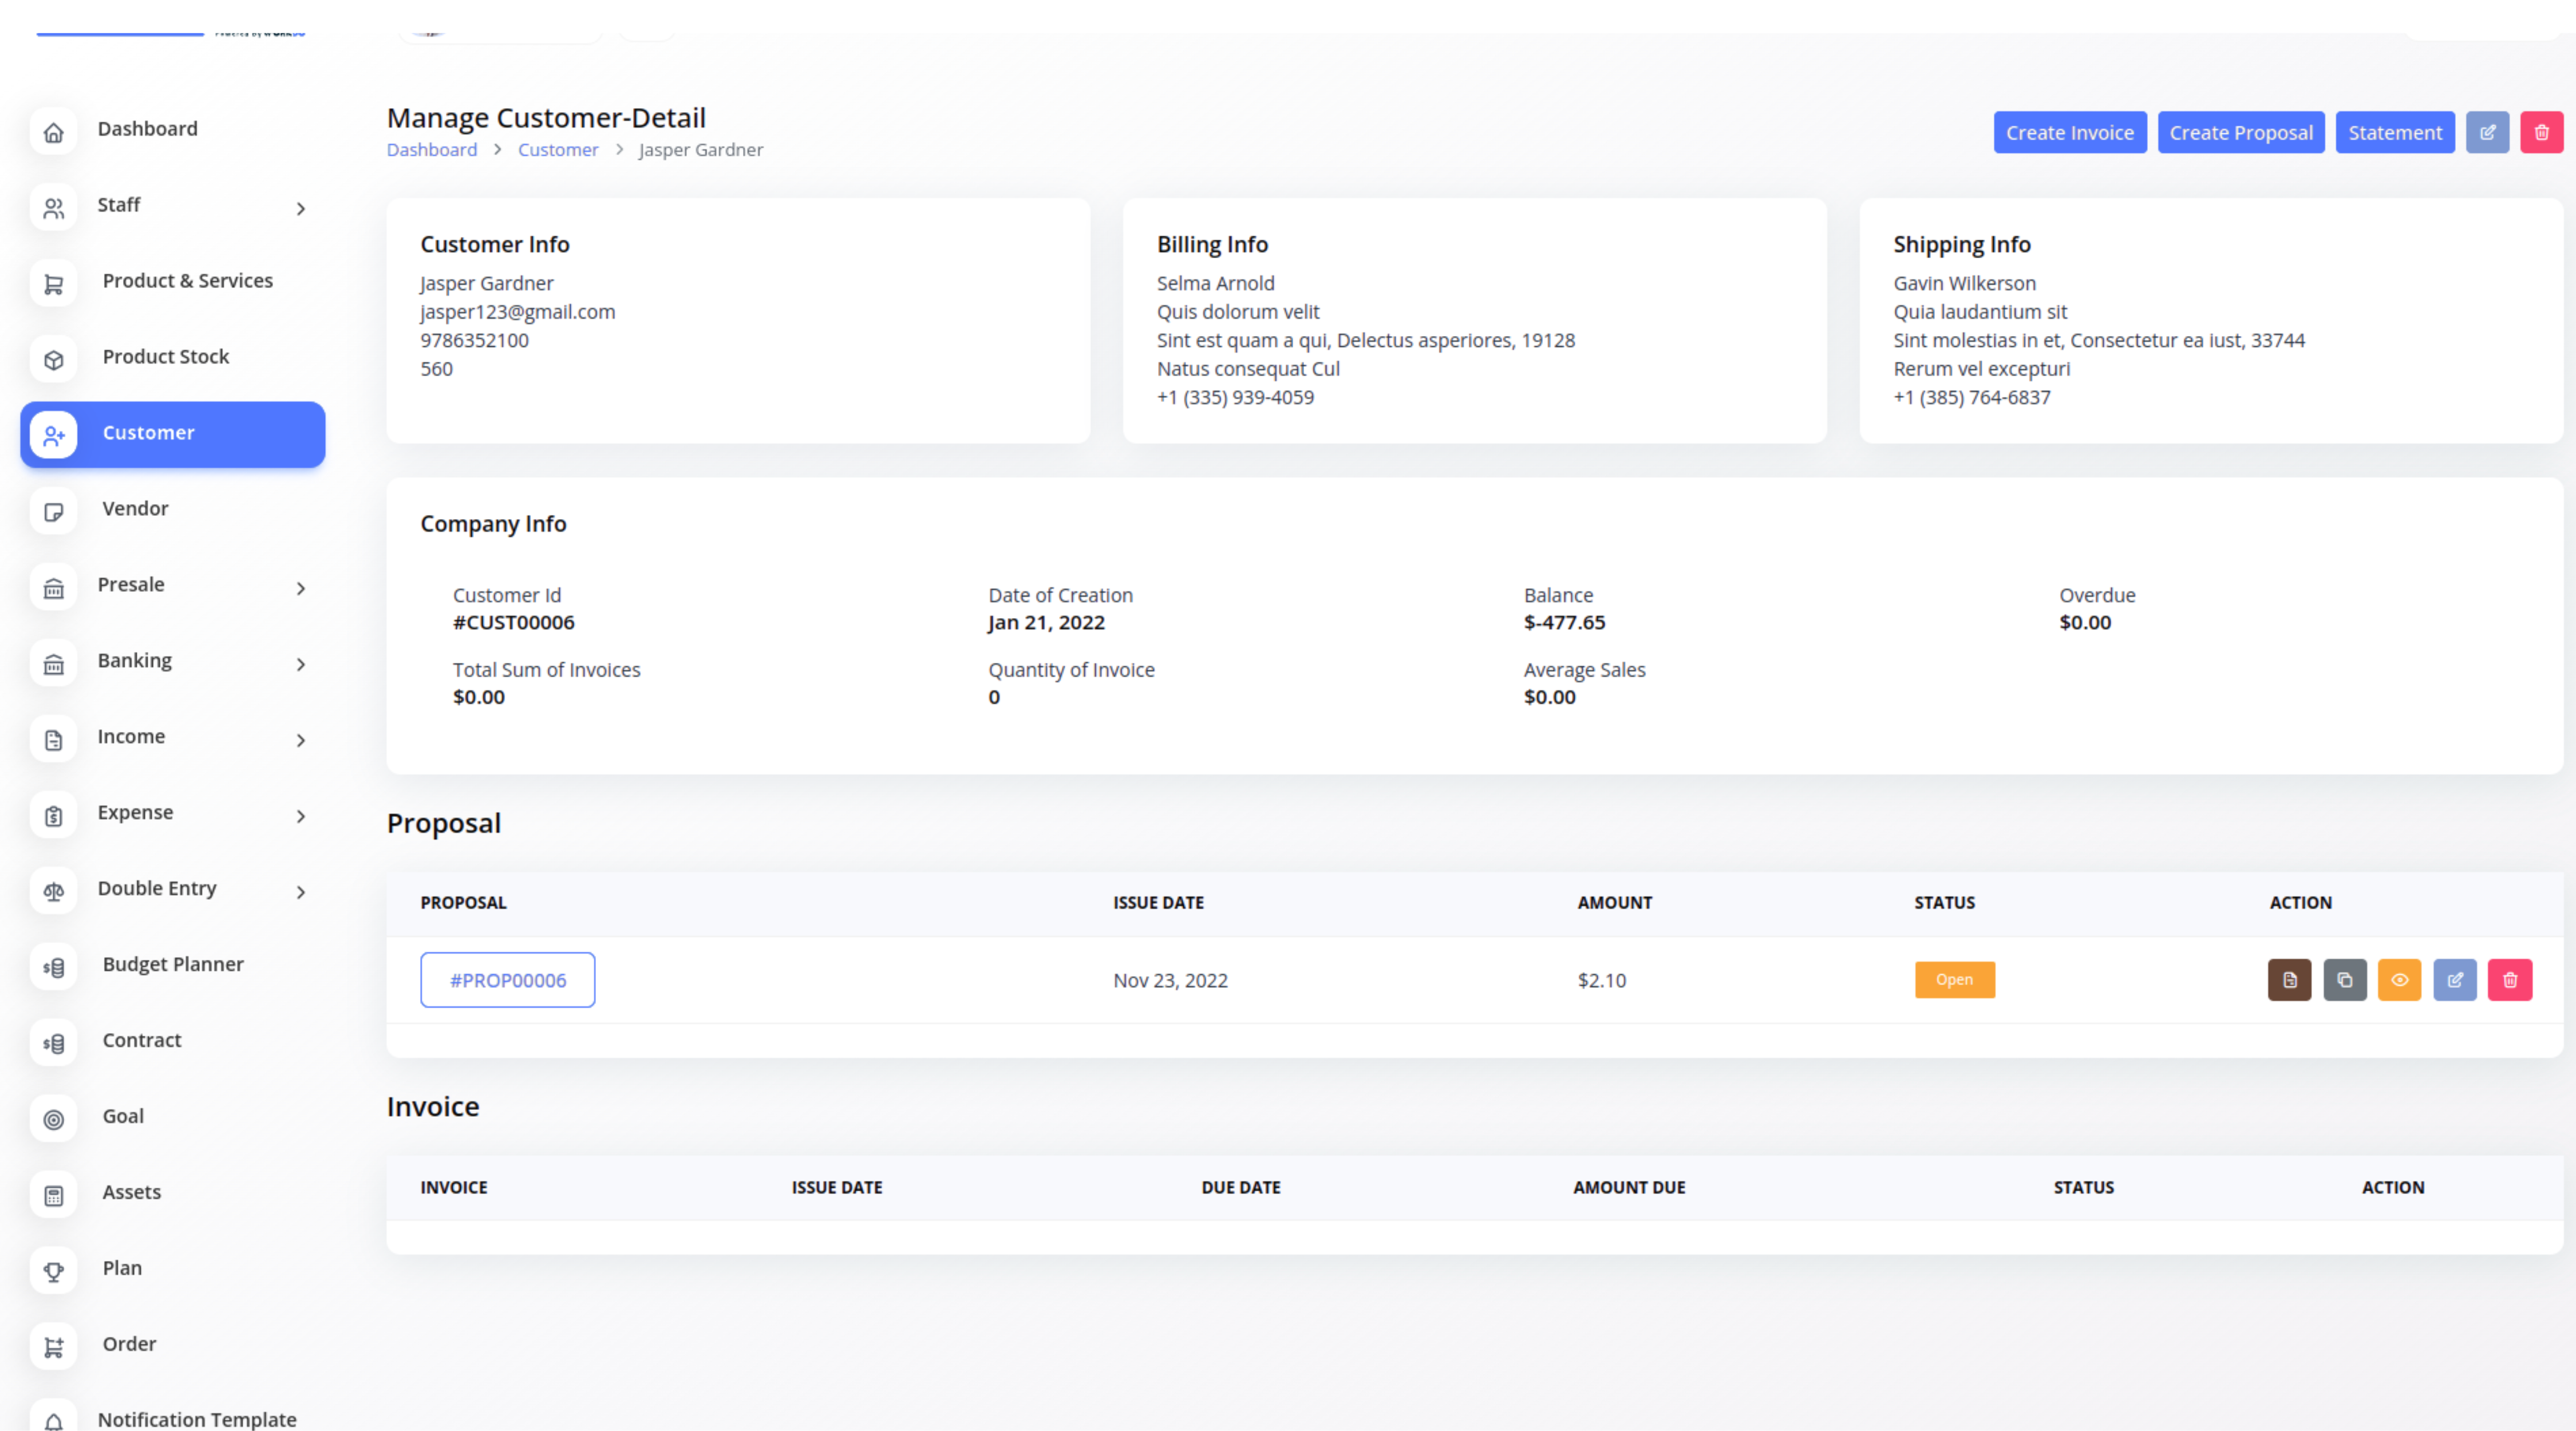Open the #PROP00006 proposal link
2576x1431 pixels.
[x=507, y=980]
